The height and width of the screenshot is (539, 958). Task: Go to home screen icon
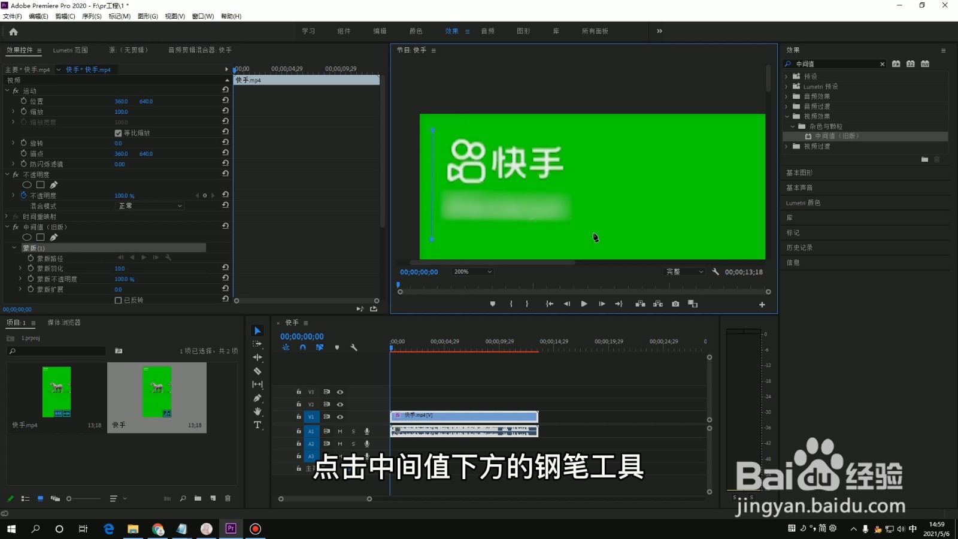[13, 32]
